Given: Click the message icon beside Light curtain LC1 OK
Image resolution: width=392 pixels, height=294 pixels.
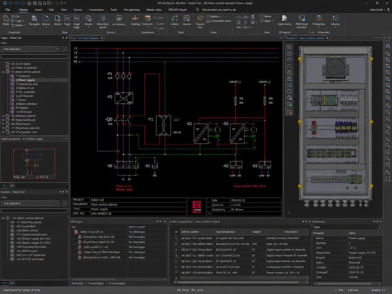Looking at the screenshot, I should tap(80, 247).
